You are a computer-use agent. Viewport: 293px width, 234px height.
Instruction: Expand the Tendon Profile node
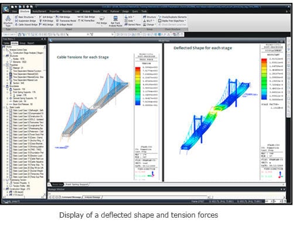coord(8,186)
